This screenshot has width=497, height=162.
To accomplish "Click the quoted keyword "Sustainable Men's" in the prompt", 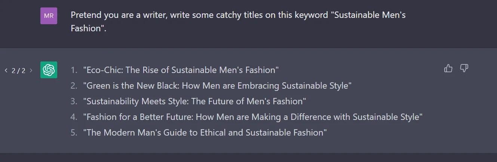I will coord(369,15).
